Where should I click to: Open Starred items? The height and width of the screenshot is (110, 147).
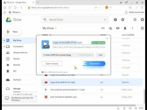tap(17, 65)
